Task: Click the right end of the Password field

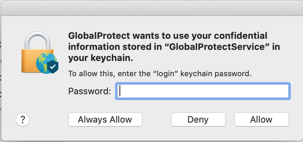Action: (283, 91)
